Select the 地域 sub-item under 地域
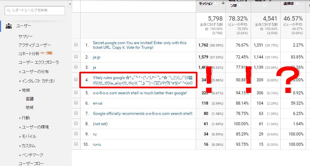Image resolution: width=310 pixels, height=166 pixels. [30, 108]
